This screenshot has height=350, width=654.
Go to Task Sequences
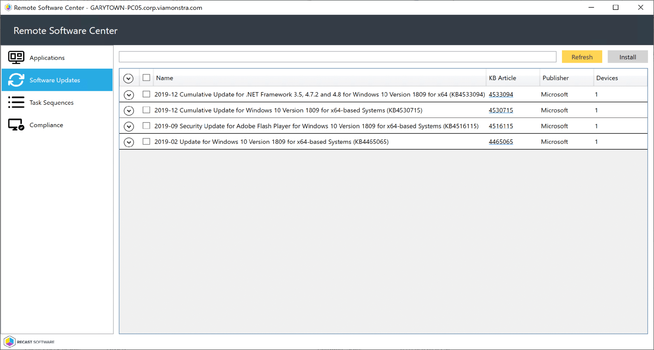(x=57, y=102)
